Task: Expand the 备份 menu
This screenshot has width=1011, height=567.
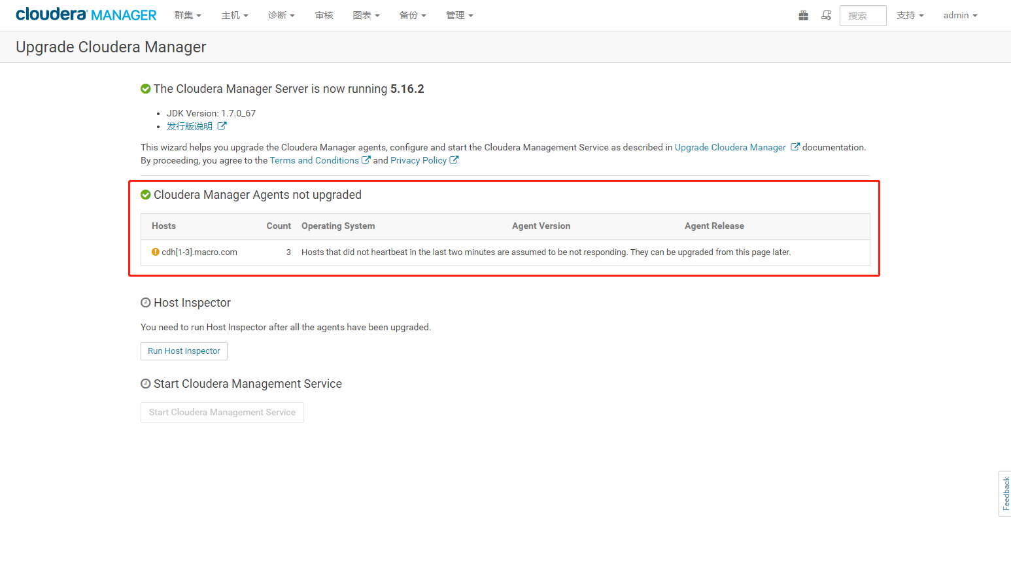Action: (x=413, y=15)
